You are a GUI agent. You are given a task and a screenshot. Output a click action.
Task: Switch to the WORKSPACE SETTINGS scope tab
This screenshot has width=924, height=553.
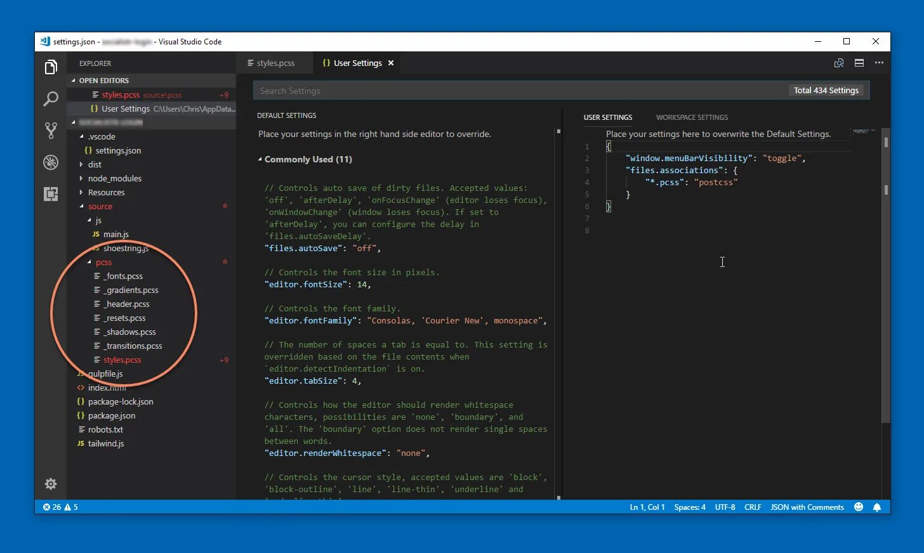(x=692, y=117)
